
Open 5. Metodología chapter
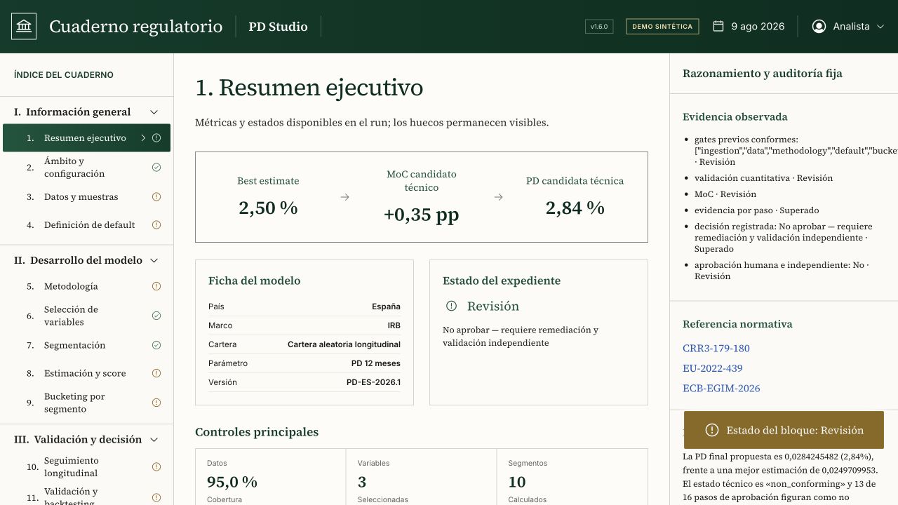(86, 286)
